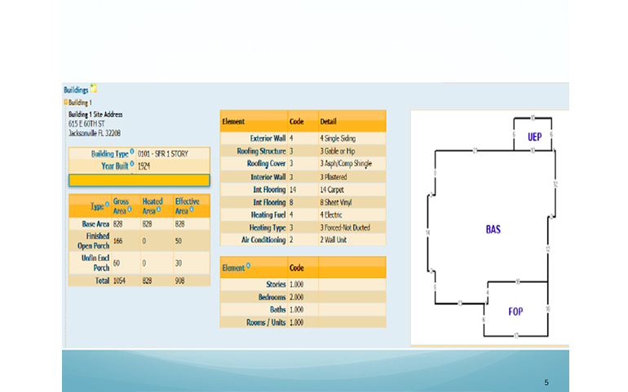Image resolution: width=628 pixels, height=392 pixels.
Task: Click the 615 E 60TH ST address
Action: pos(87,124)
